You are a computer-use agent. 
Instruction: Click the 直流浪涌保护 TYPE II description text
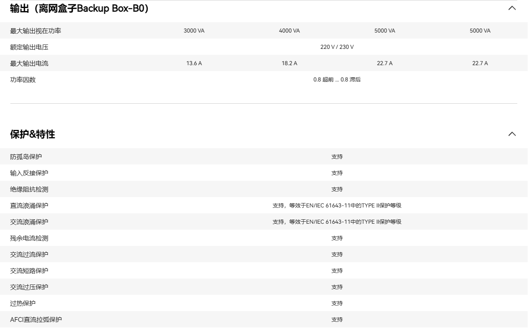point(337,205)
